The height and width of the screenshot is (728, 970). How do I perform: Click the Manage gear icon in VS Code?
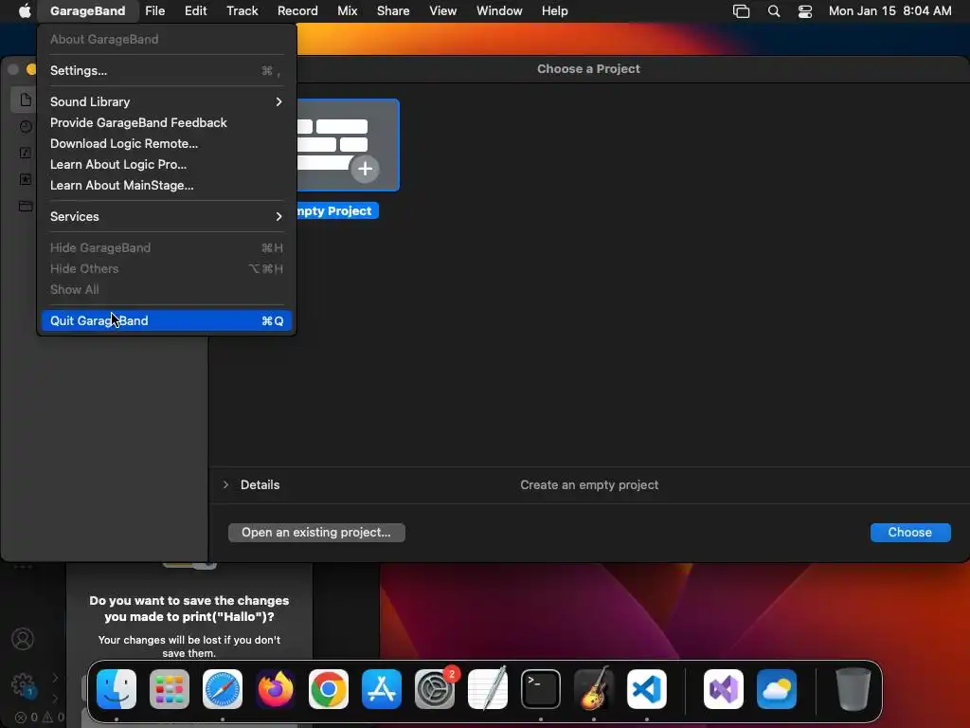coord(23,684)
